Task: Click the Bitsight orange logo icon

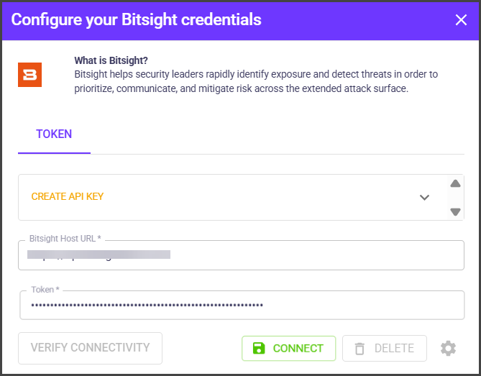Action: coord(29,75)
